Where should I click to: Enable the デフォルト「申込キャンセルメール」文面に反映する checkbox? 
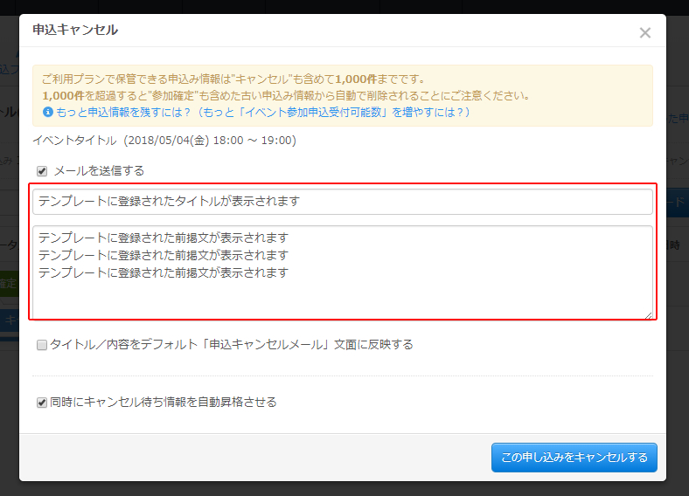tap(42, 345)
